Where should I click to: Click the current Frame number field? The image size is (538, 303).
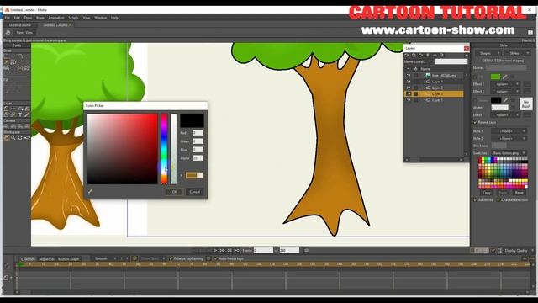[263, 251]
